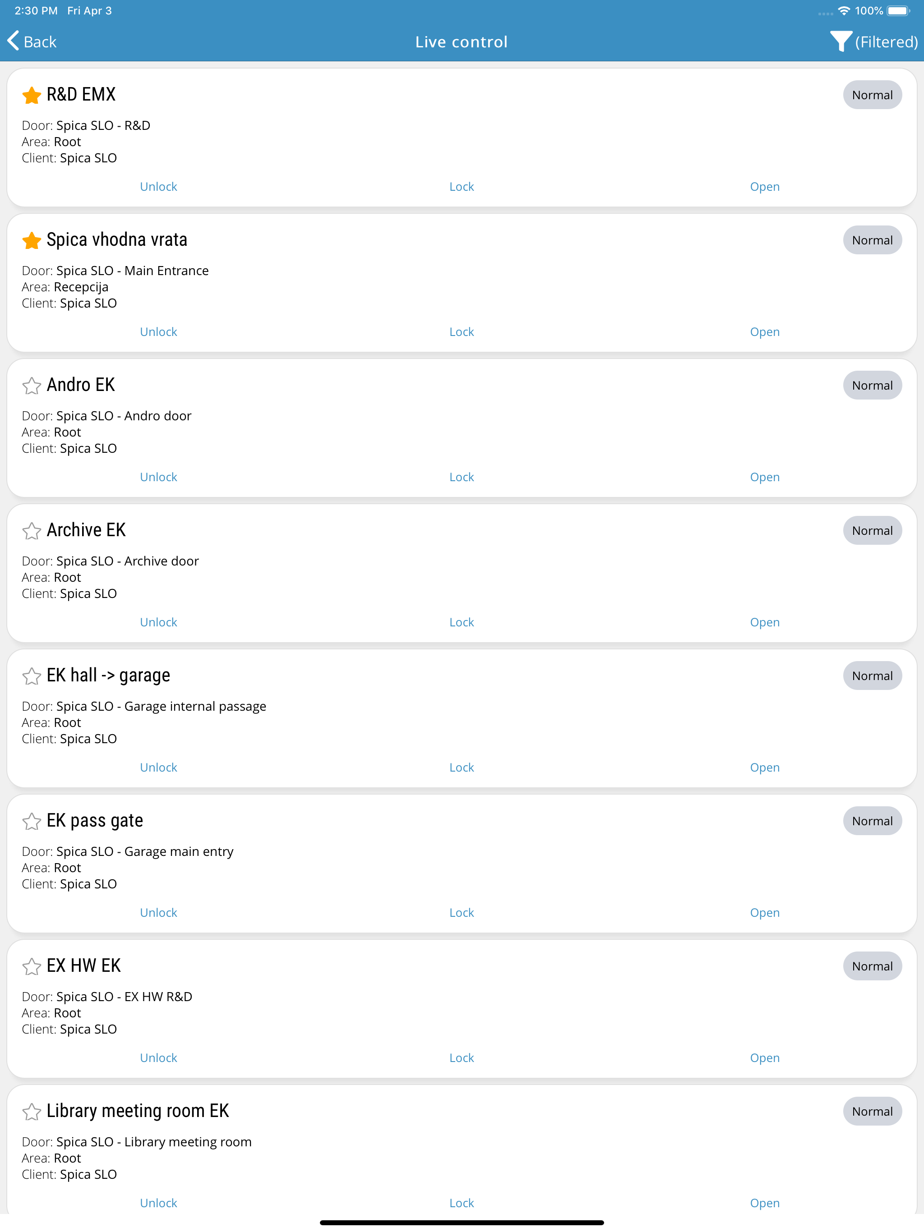Unlock the R&D EMX door
The height and width of the screenshot is (1232, 924).
[158, 187]
